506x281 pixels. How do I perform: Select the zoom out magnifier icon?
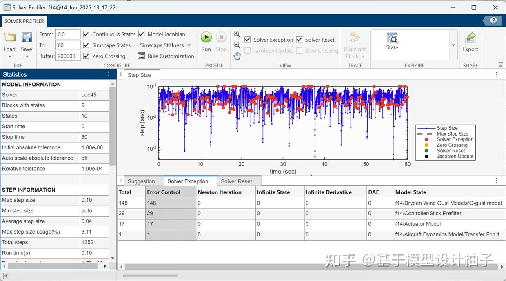point(237,45)
